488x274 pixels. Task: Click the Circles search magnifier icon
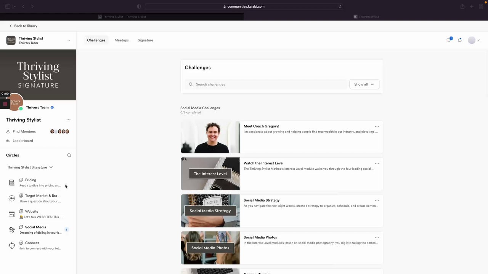(x=69, y=155)
